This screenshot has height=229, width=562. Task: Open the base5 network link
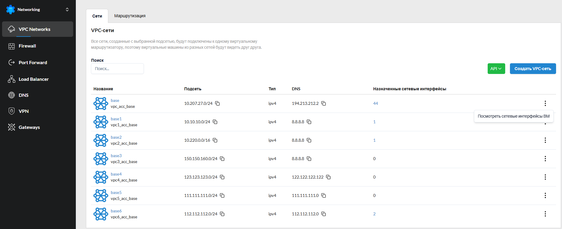pyautogui.click(x=116, y=192)
